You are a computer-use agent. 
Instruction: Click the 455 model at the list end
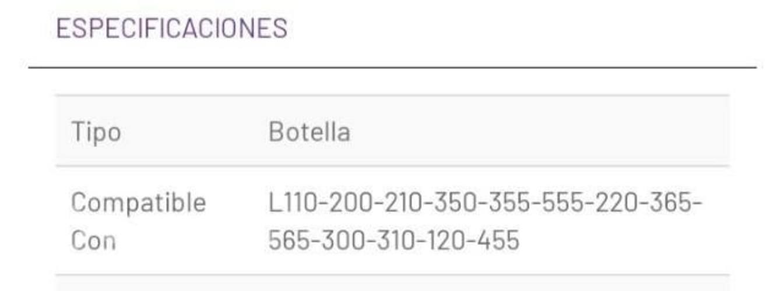[497, 240]
